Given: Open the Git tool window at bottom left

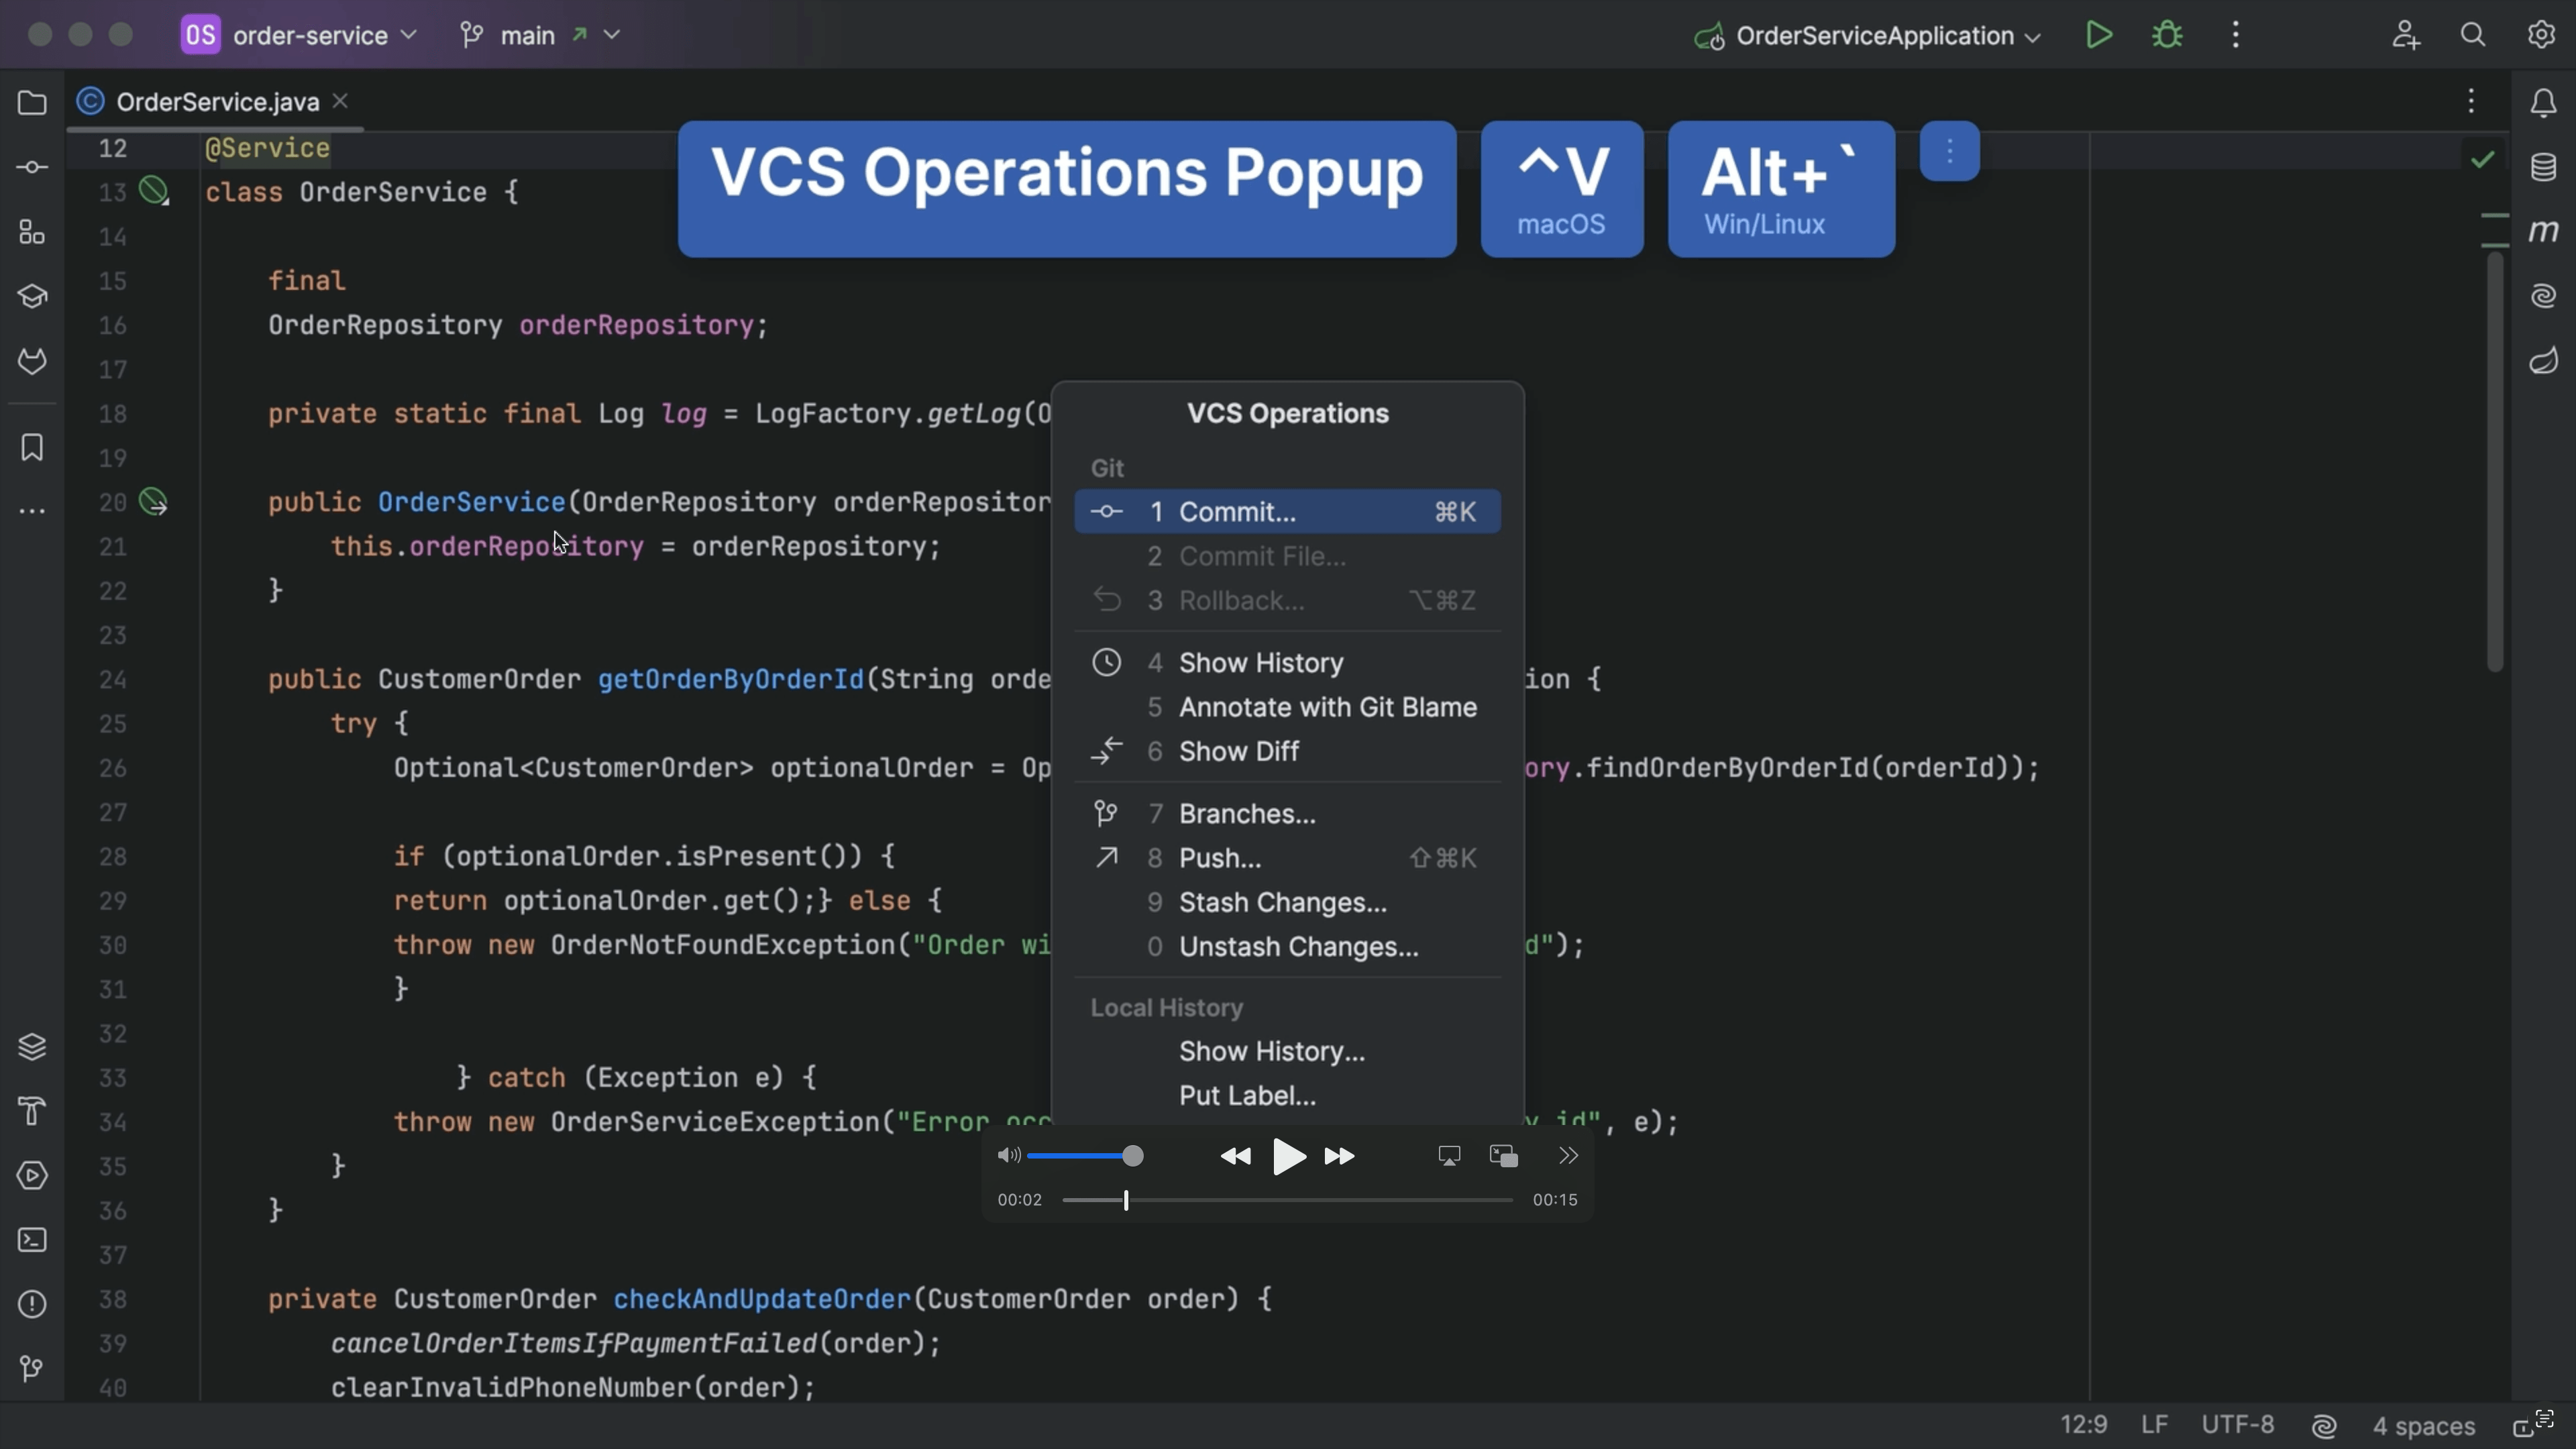Looking at the screenshot, I should pyautogui.click(x=32, y=1368).
